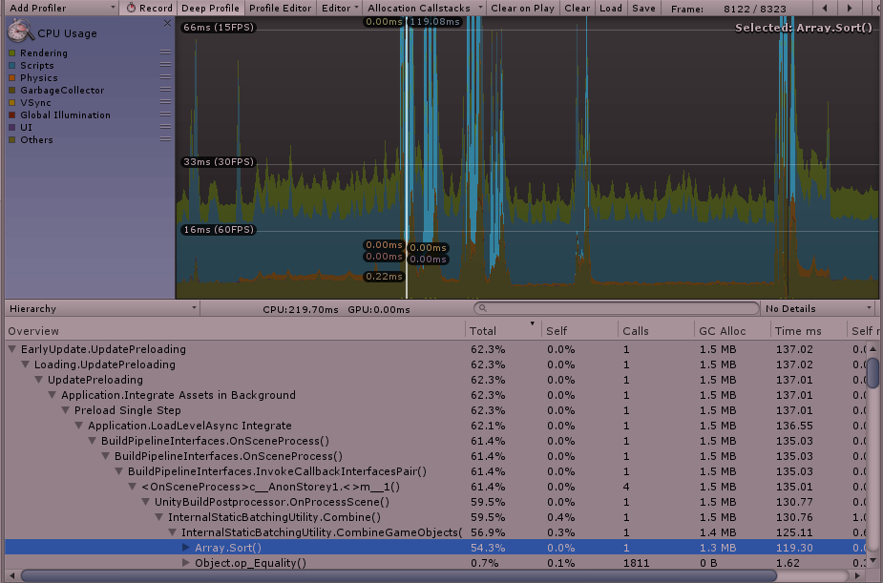Open the Editor menu in the toolbar
Image resolution: width=883 pixels, height=583 pixels.
coord(340,8)
